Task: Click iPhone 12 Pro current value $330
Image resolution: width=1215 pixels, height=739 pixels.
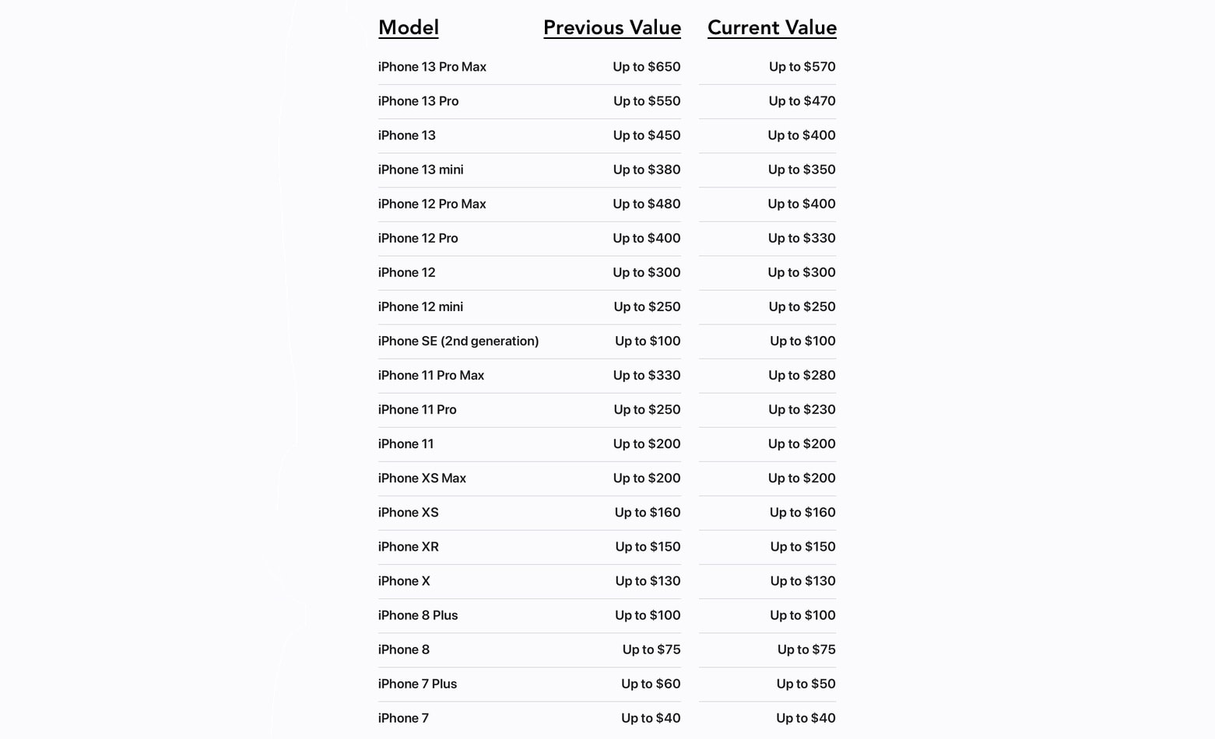Action: click(x=802, y=238)
